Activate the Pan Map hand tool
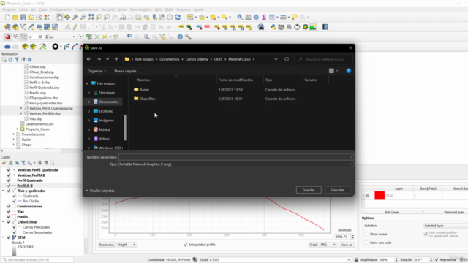The height and width of the screenshot is (263, 468). [59, 18]
